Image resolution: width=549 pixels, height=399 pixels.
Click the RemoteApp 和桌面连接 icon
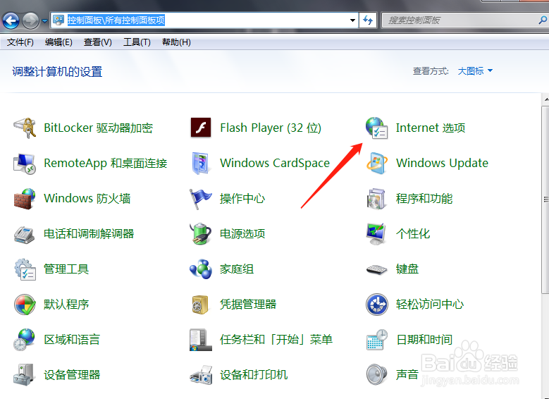coord(25,164)
